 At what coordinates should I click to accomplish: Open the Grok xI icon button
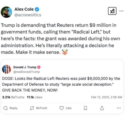[112, 11]
